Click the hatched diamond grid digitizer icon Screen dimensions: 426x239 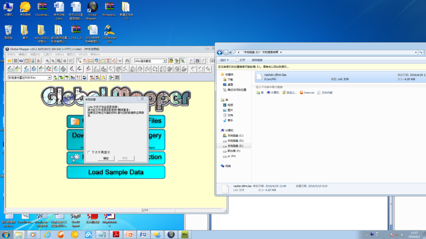click(x=63, y=69)
